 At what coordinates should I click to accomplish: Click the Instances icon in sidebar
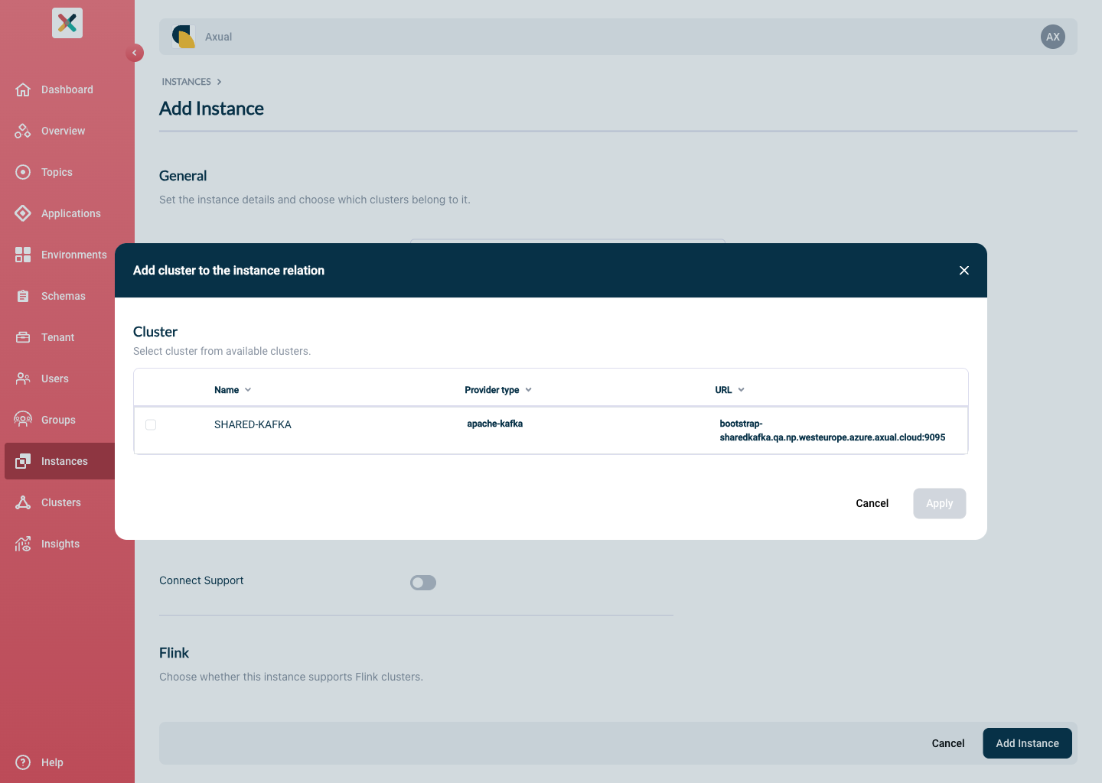(23, 461)
